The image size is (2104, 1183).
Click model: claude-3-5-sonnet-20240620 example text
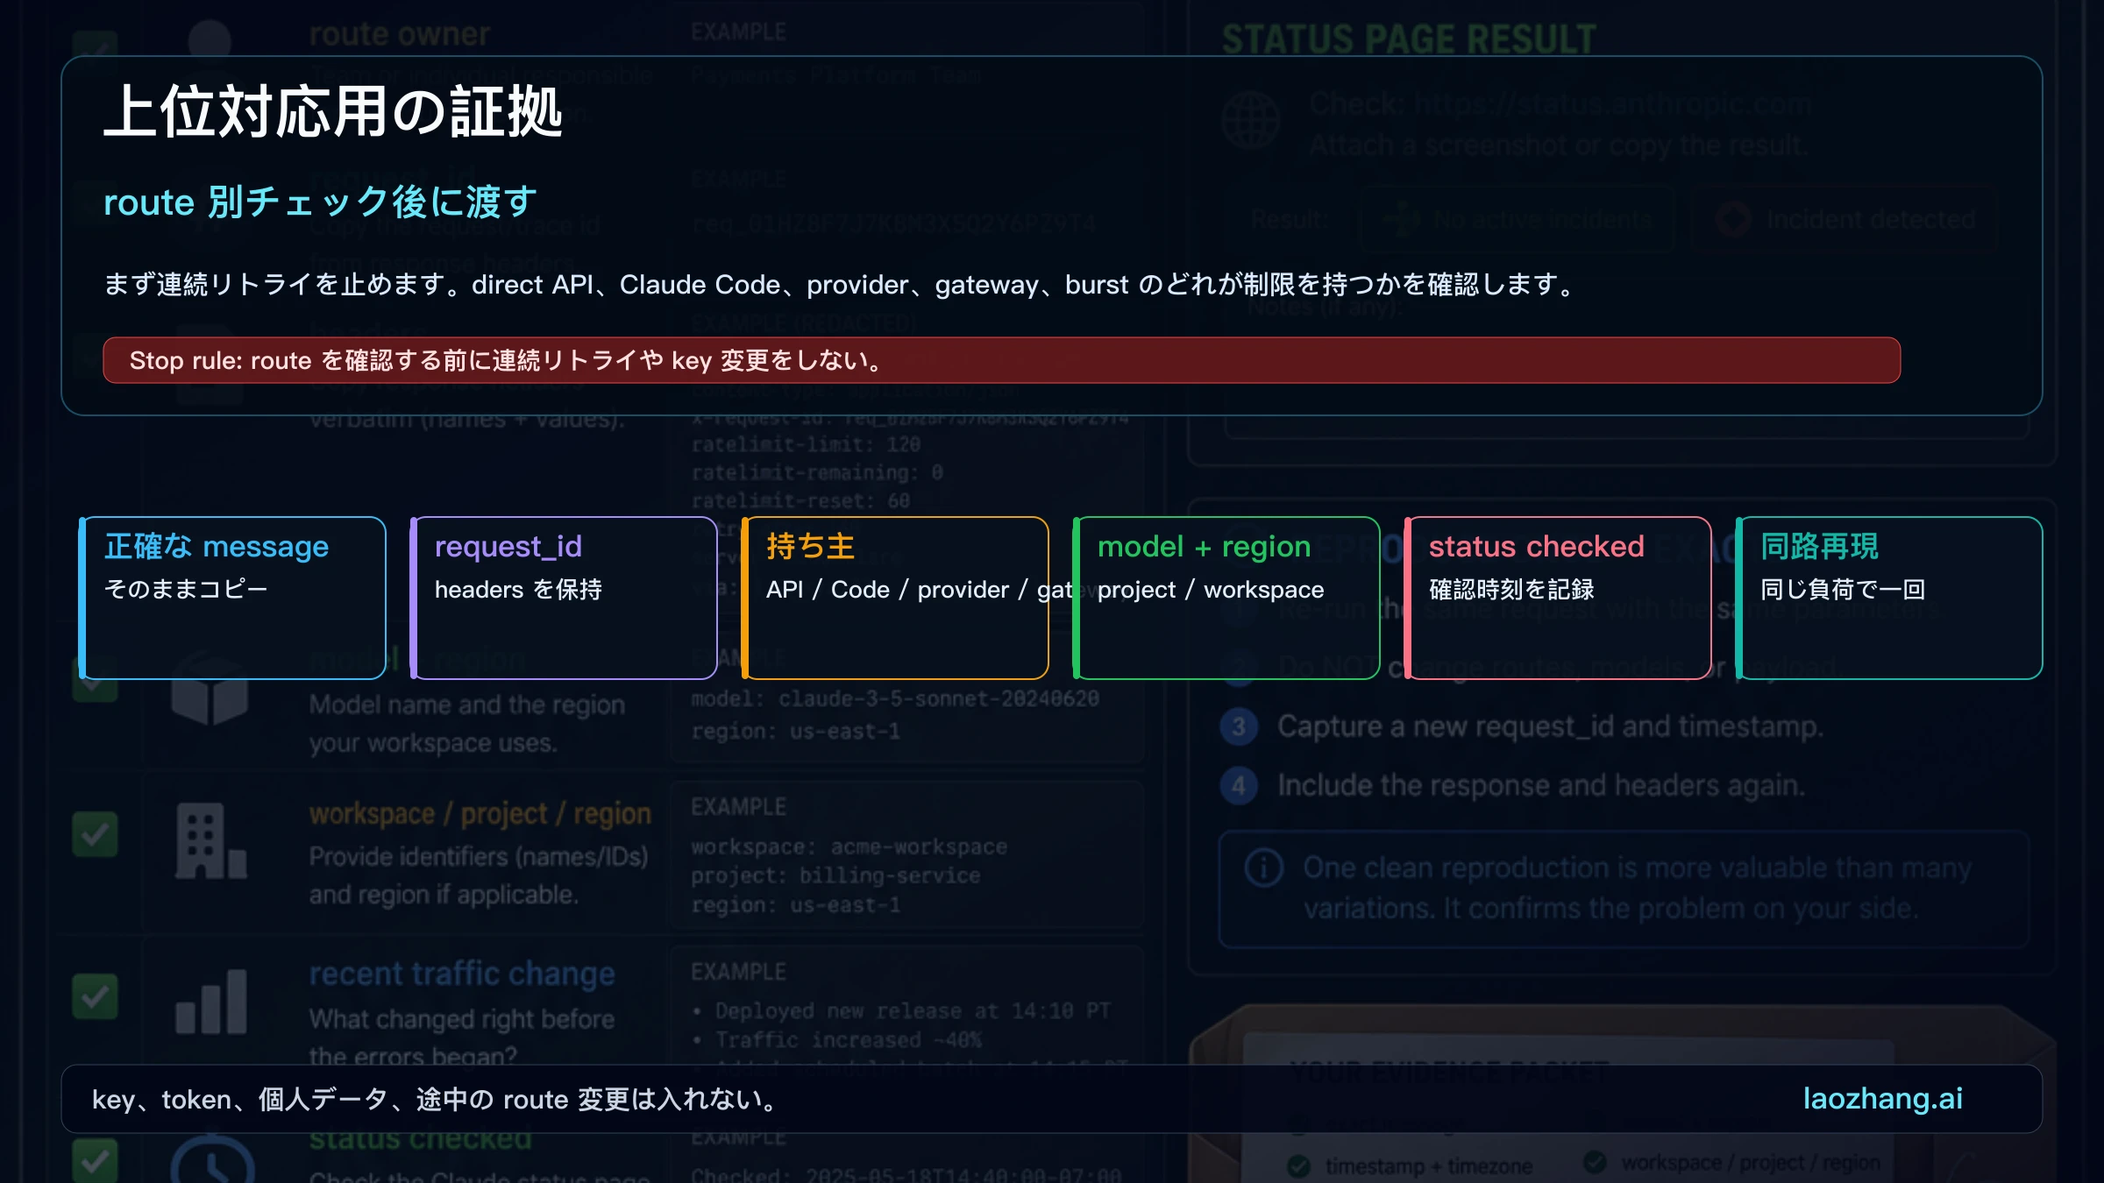tap(895, 698)
